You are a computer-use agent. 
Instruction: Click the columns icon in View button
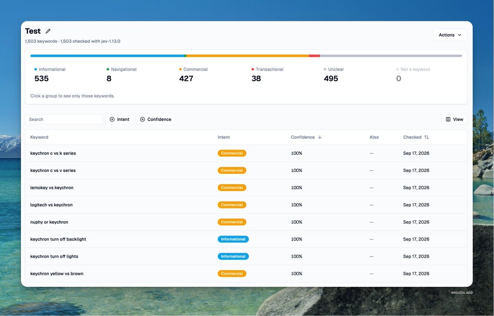[448, 119]
